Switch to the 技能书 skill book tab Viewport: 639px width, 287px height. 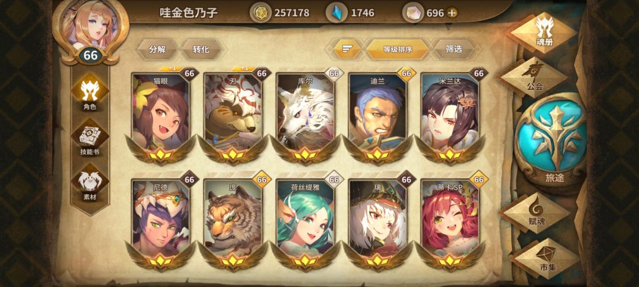[x=90, y=138]
